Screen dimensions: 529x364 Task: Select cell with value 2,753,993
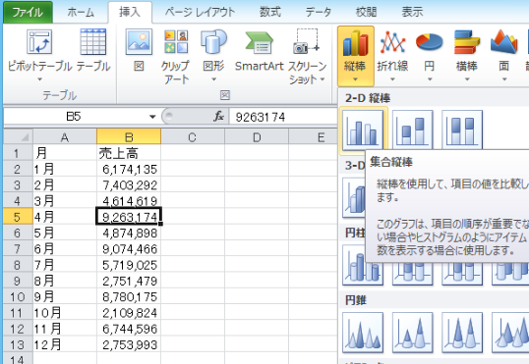129,344
